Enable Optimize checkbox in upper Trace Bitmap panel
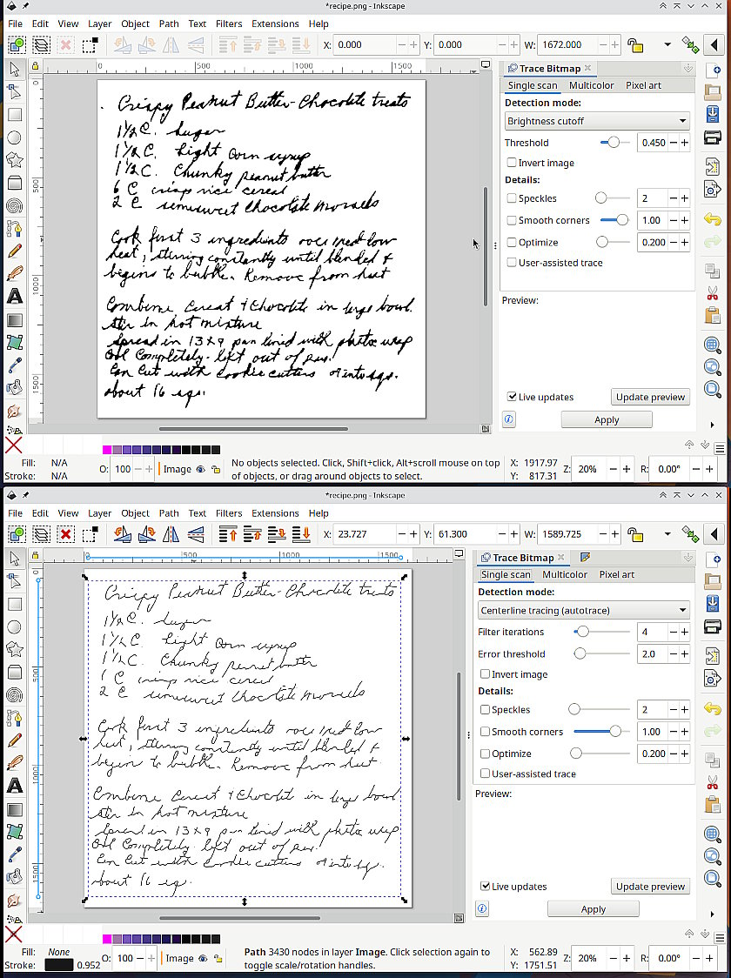Screen dimensions: 731x978 tap(512, 243)
